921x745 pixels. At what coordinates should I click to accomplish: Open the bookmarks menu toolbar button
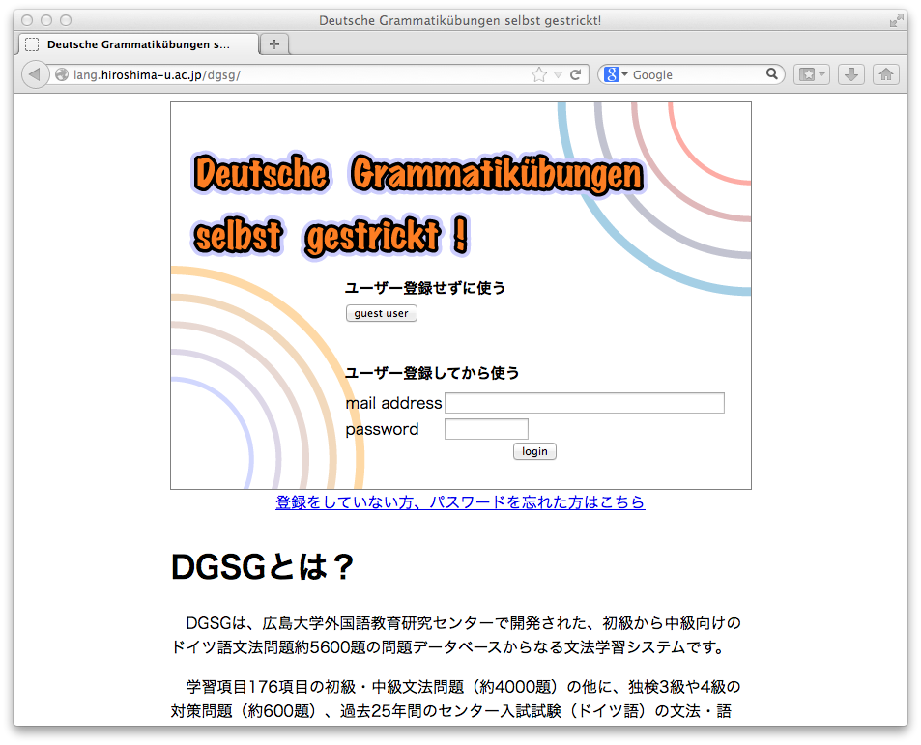[811, 74]
